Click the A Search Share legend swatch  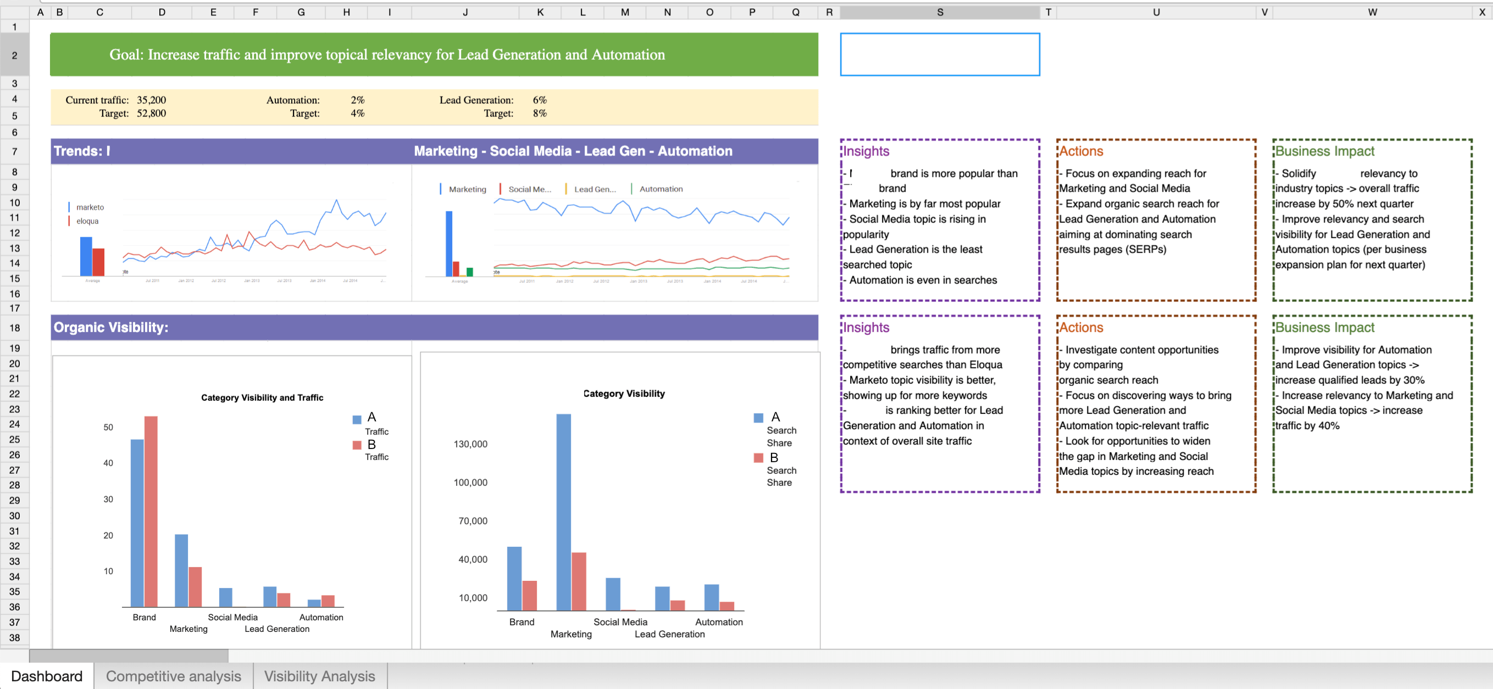(x=758, y=418)
